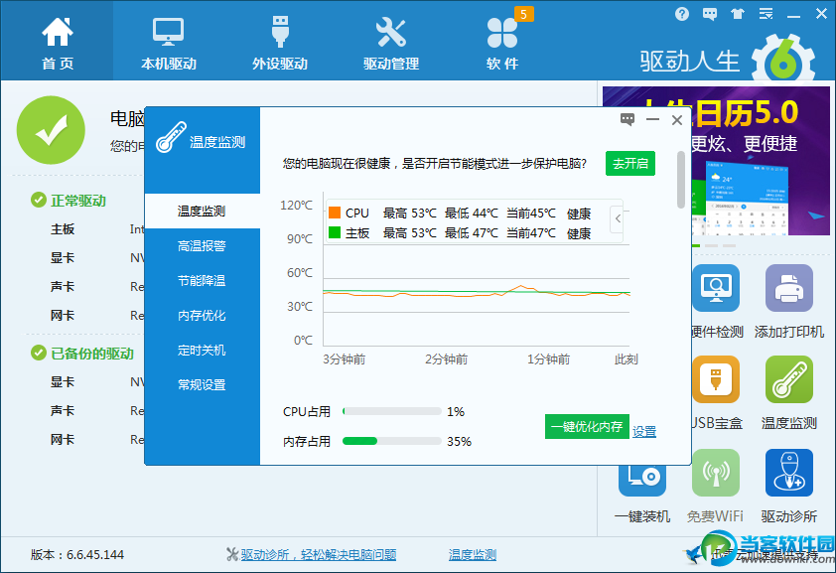Open the 设置 link
The width and height of the screenshot is (836, 573).
pos(644,432)
